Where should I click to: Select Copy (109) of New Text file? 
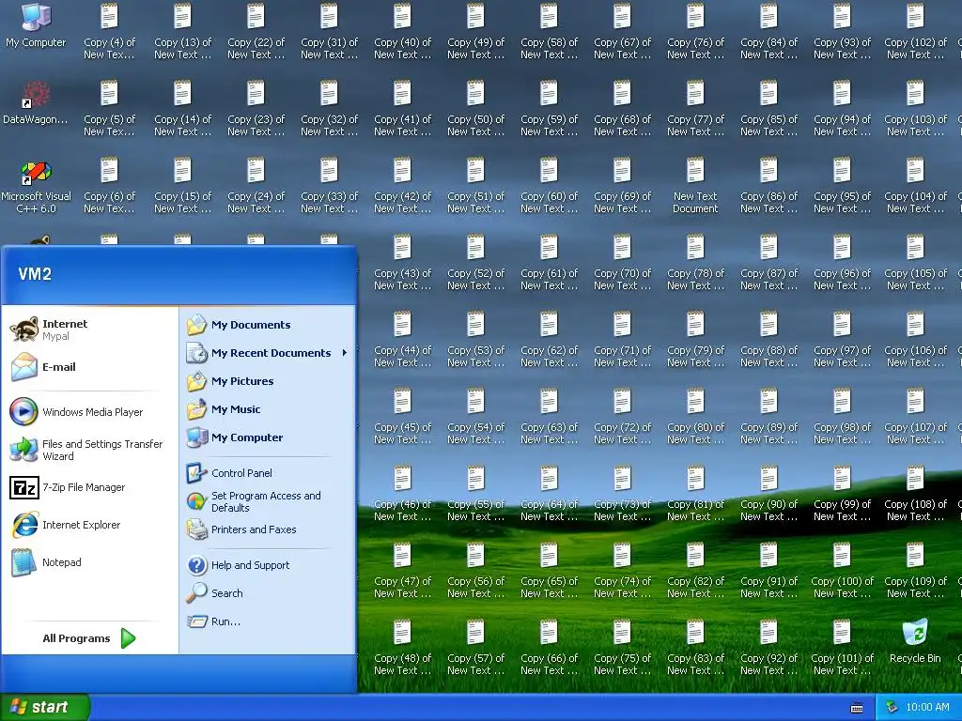click(915, 570)
